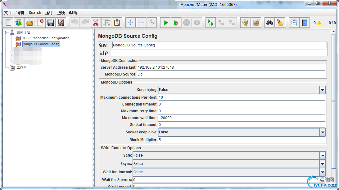Click the Block Multiplier field
The height and width of the screenshot is (190, 339).
pos(242,140)
